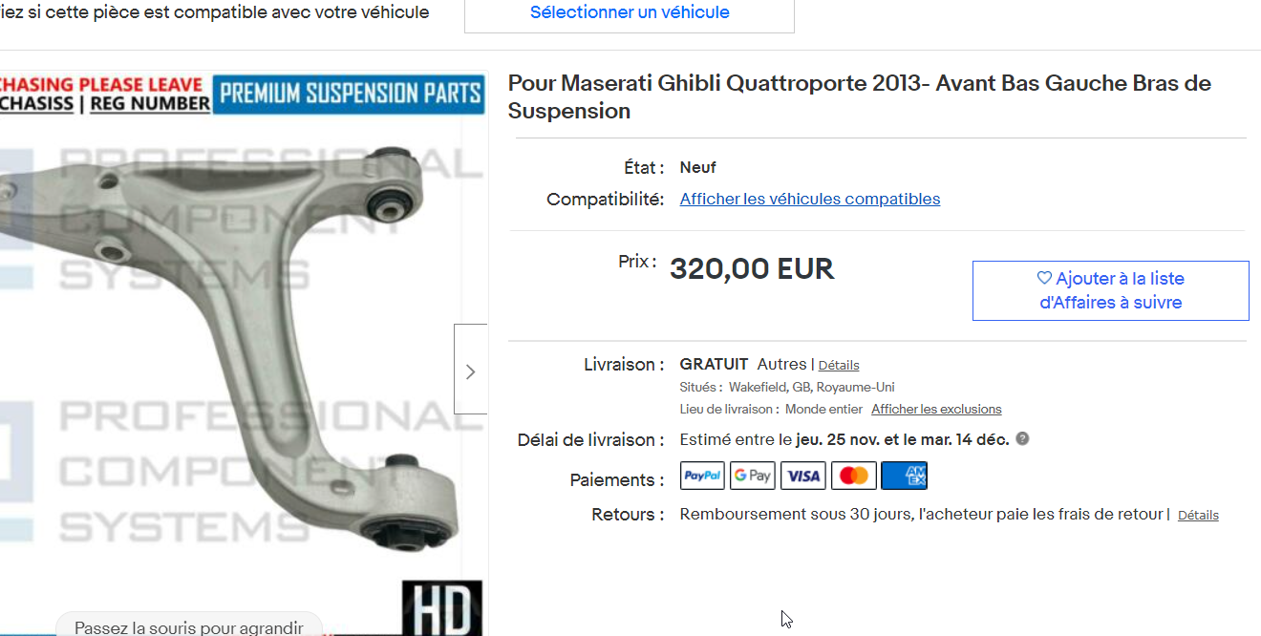Click the HD badge on product image
Viewport: 1261px width, 636px height.
click(x=442, y=608)
